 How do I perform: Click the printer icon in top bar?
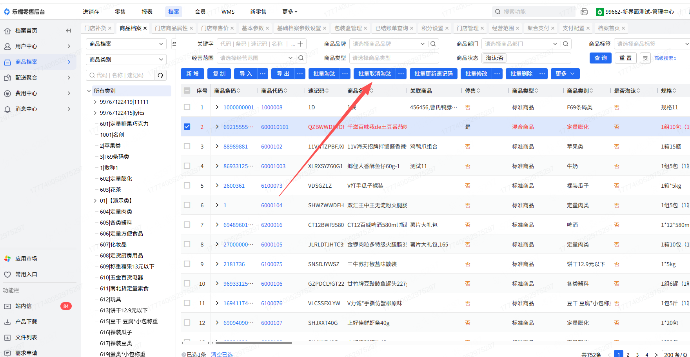584,12
